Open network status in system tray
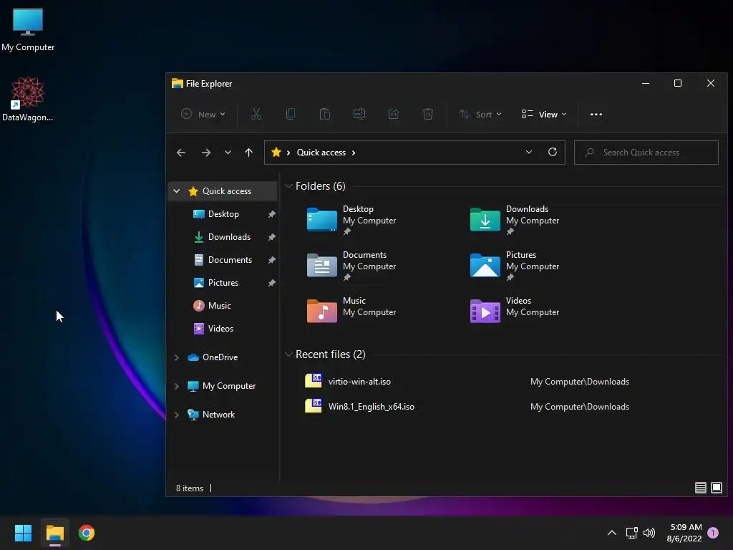This screenshot has width=733, height=550. coord(631,533)
